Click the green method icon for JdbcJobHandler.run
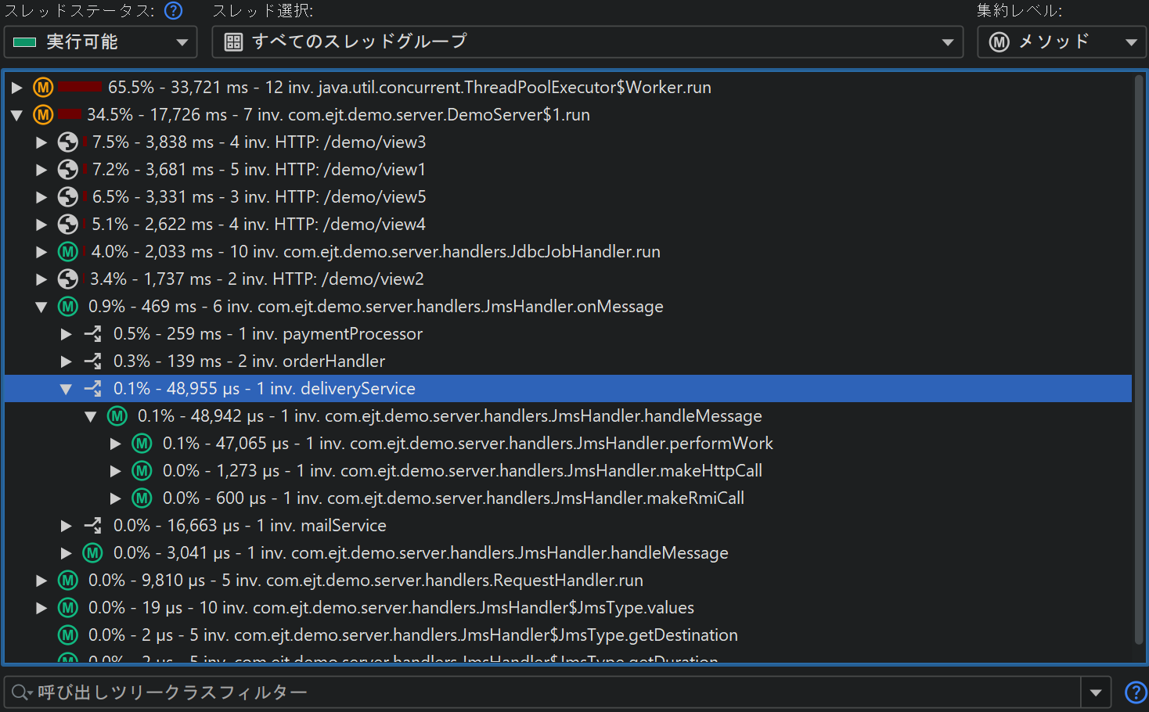Viewport: 1149px width, 712px height. 68,252
